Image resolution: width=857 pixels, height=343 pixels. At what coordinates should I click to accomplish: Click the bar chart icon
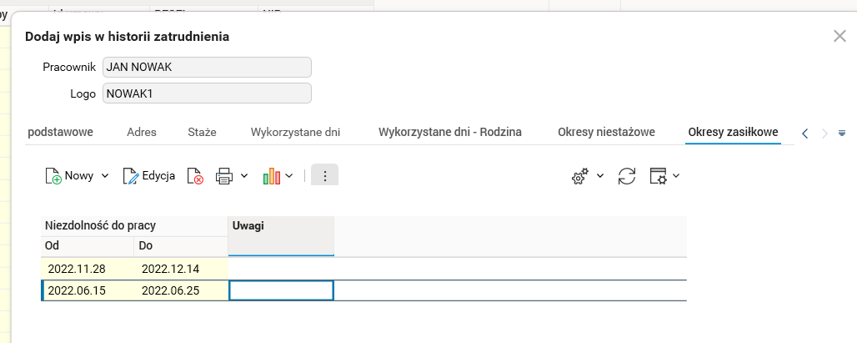click(x=271, y=176)
